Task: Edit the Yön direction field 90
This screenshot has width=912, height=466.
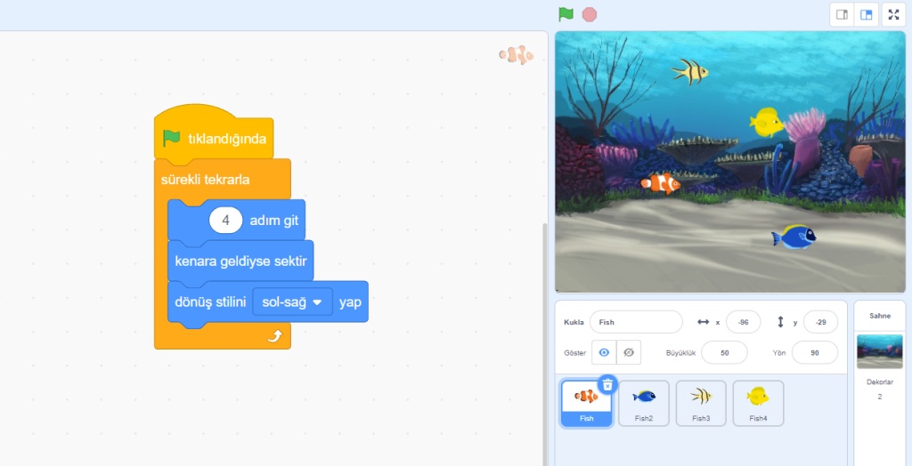Action: [x=814, y=353]
